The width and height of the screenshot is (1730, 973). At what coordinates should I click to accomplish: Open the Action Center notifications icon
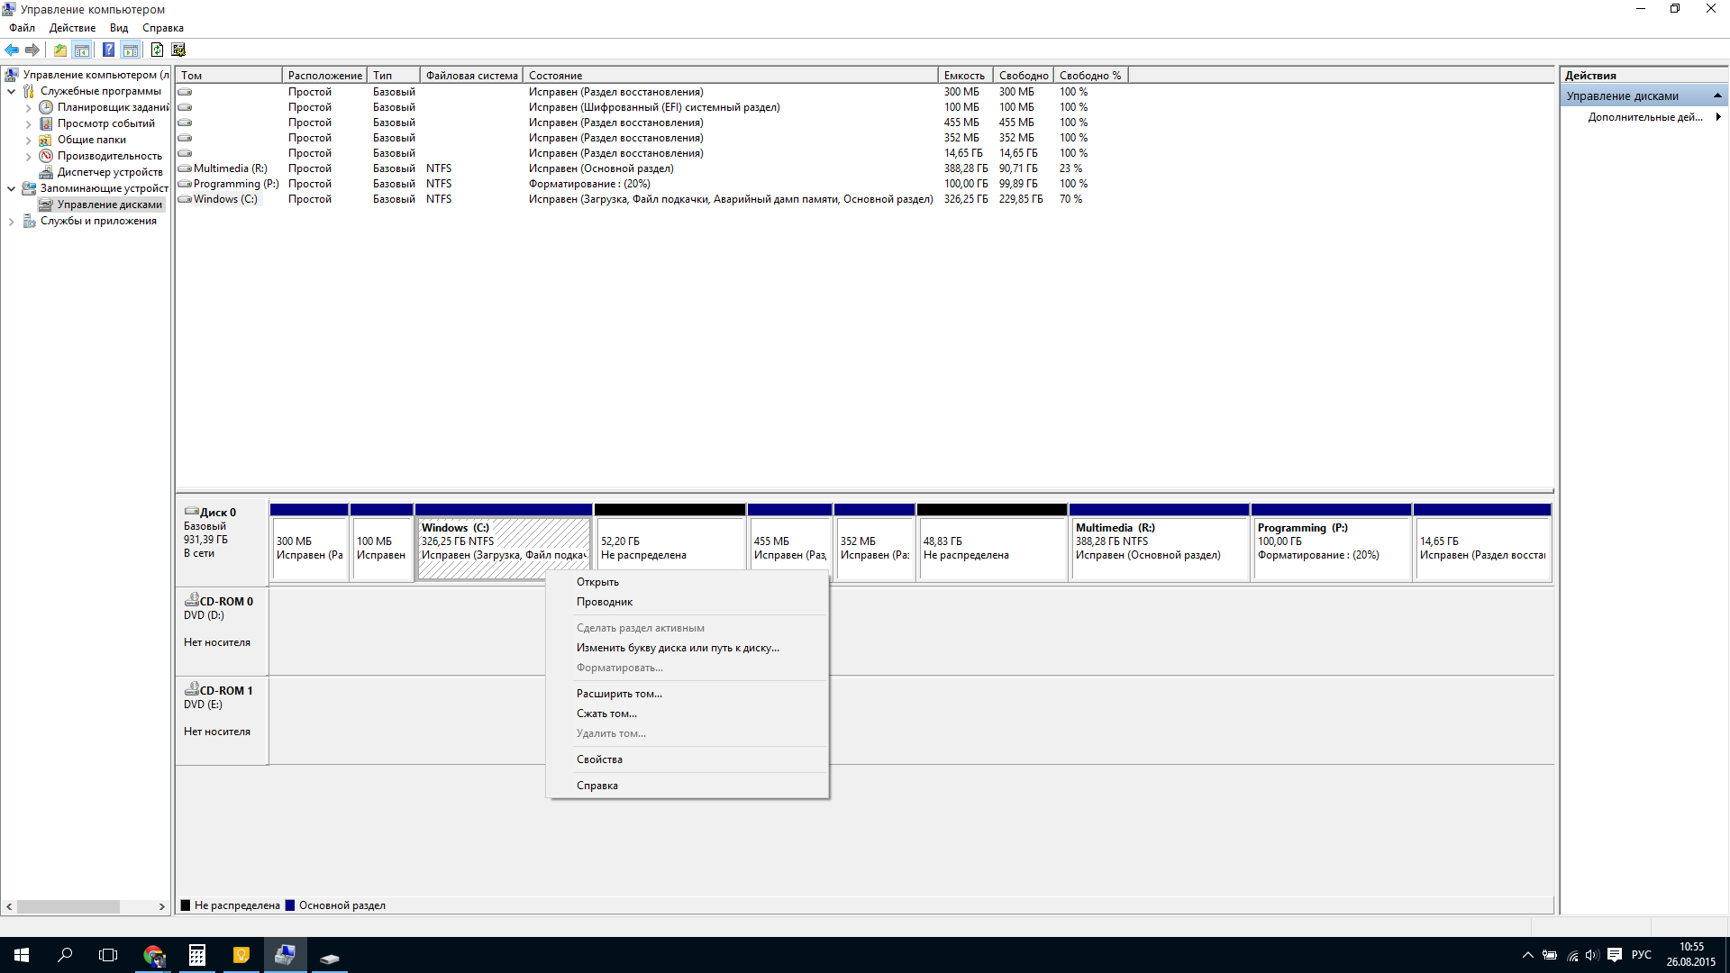coord(1615,955)
